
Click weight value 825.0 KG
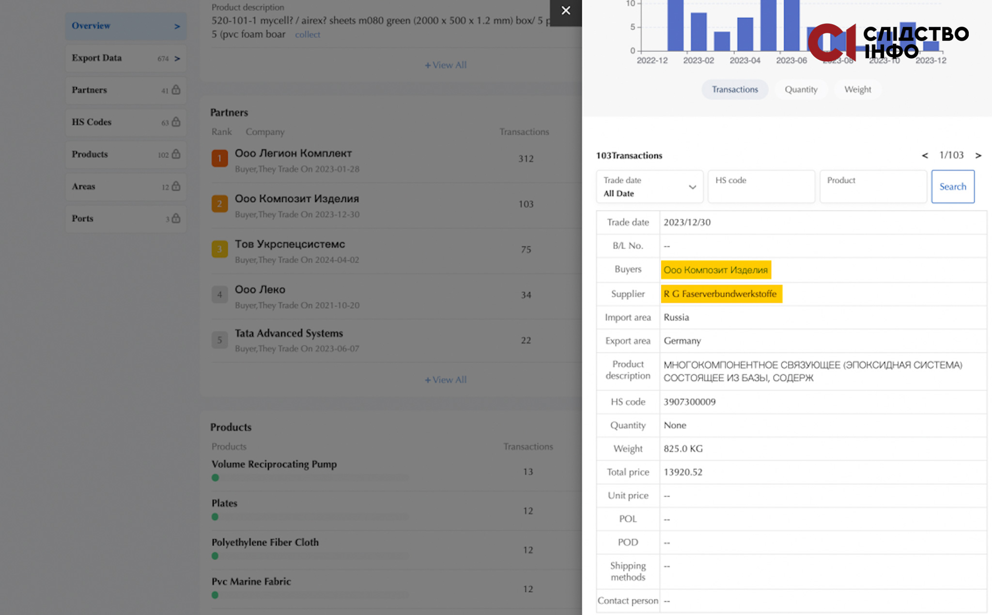[x=683, y=449]
